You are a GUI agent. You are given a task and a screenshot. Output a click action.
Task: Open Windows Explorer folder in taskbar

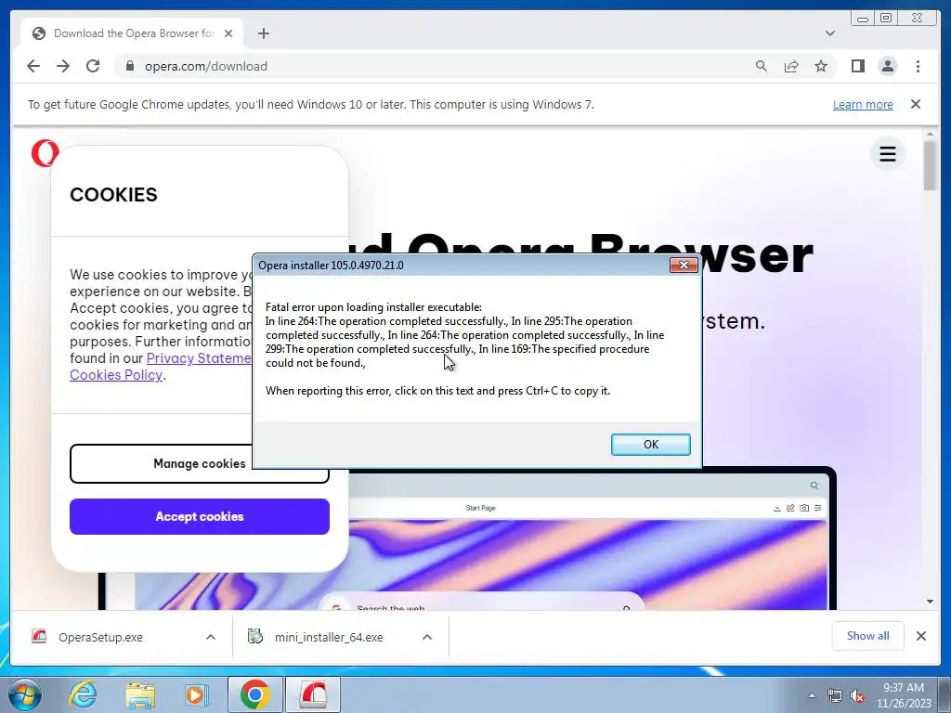[140, 694]
